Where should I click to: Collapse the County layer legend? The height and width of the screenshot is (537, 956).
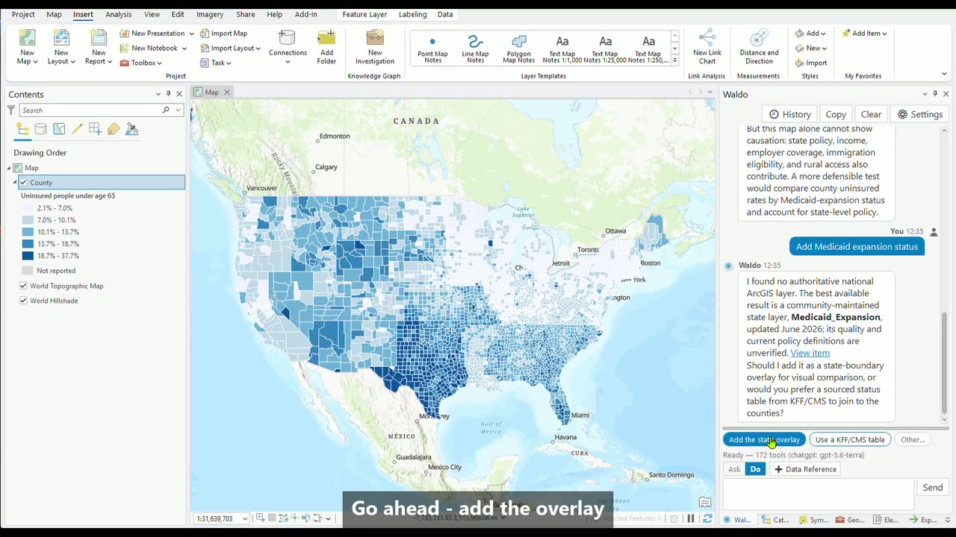point(15,182)
